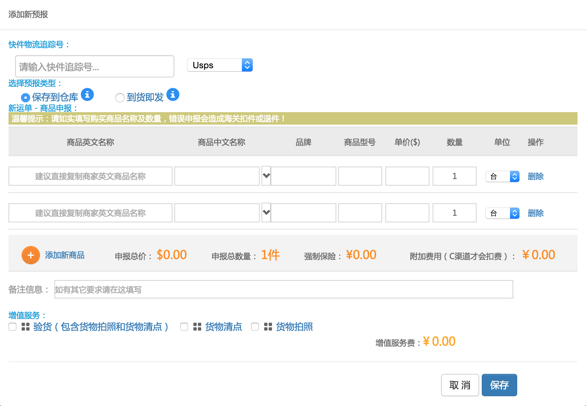The image size is (586, 406).
Task: Click the 商品英文名称 column header
Action: tap(90, 142)
